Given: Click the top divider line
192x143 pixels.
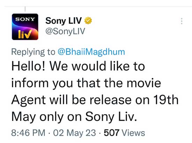Looking at the screenshot, I should pyautogui.click(x=98, y=6).
